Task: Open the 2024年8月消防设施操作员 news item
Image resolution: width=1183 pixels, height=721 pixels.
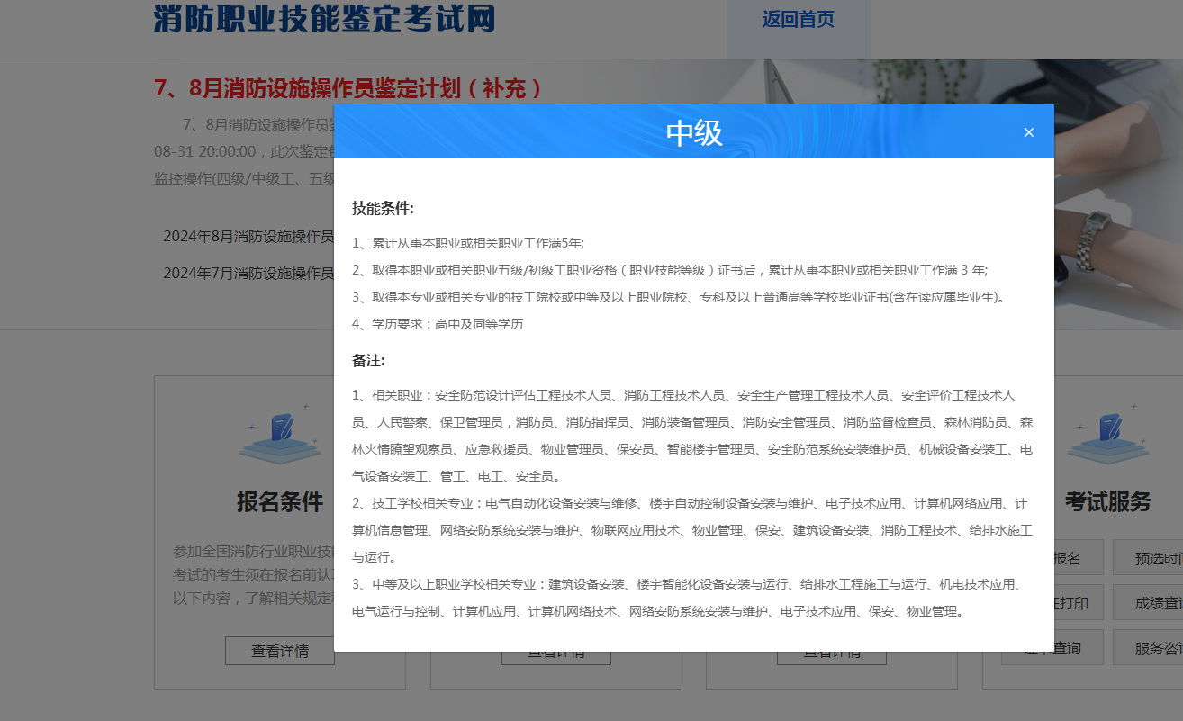Action: (x=248, y=237)
